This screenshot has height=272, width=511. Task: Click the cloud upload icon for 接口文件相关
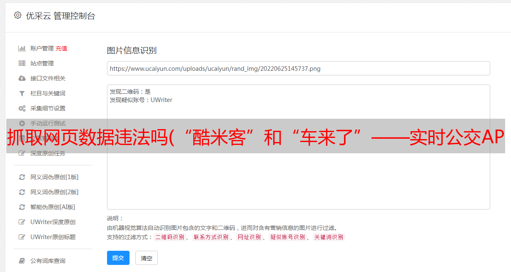coord(22,78)
